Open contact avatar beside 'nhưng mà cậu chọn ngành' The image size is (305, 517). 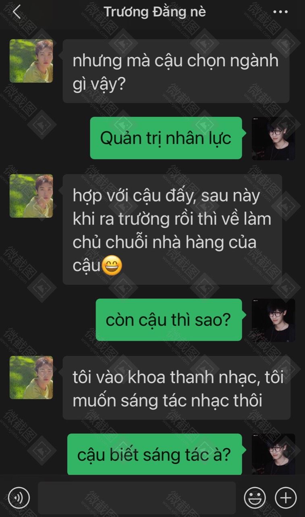click(31, 61)
